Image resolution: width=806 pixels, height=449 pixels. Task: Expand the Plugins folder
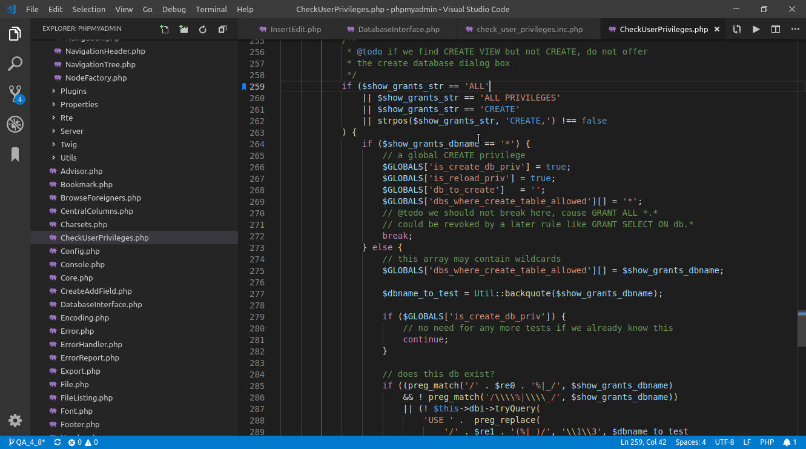73,91
